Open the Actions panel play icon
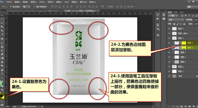The width and height of the screenshot is (198, 108). [158, 19]
